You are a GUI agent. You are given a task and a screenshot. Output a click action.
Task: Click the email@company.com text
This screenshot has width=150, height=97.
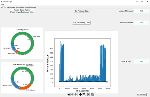[x=25, y=12]
